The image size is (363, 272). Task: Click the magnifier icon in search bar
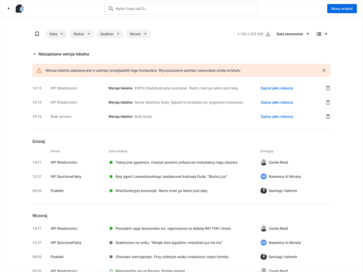pos(111,9)
